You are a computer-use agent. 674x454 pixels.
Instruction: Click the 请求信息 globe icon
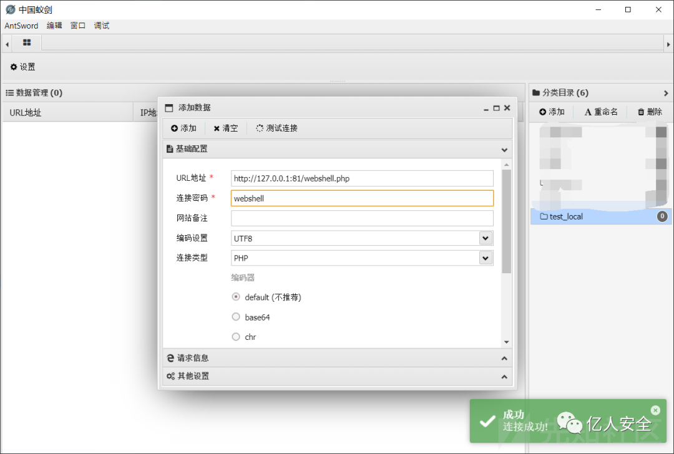coord(170,358)
